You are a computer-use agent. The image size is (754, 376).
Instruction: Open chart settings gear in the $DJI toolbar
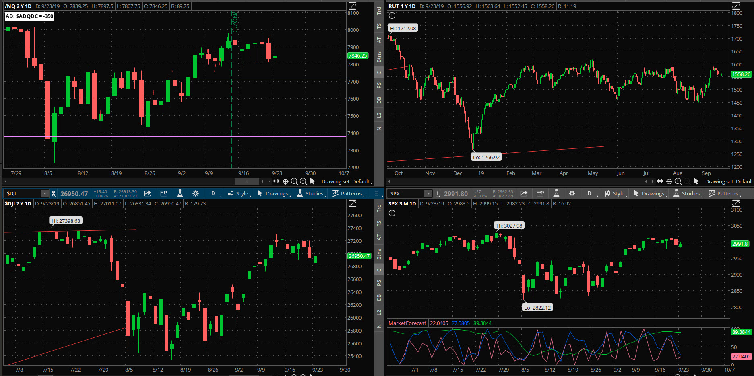point(196,193)
